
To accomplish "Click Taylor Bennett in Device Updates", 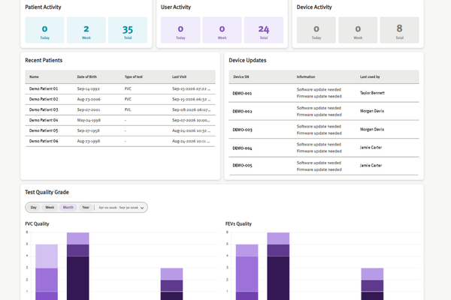I will click(372, 93).
